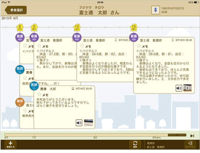Play audio in 医療 太郎 memo

pos(79,123)
